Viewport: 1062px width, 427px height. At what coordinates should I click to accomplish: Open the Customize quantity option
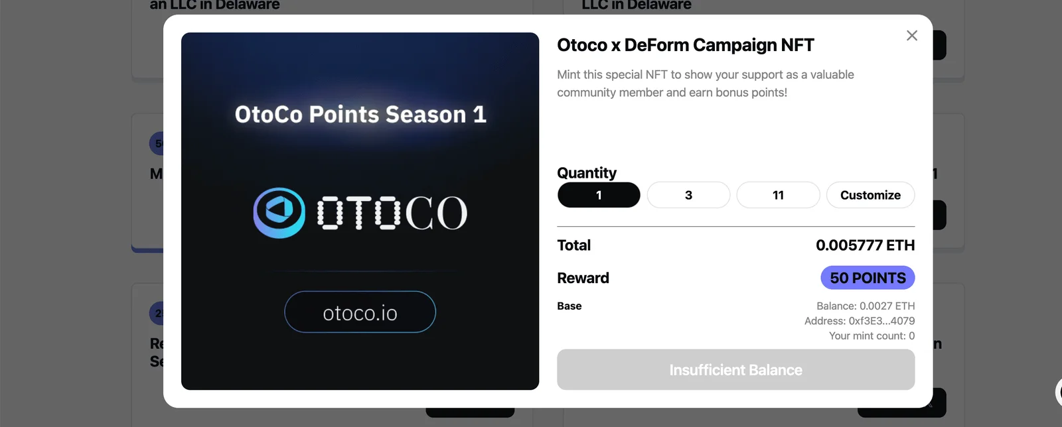870,195
